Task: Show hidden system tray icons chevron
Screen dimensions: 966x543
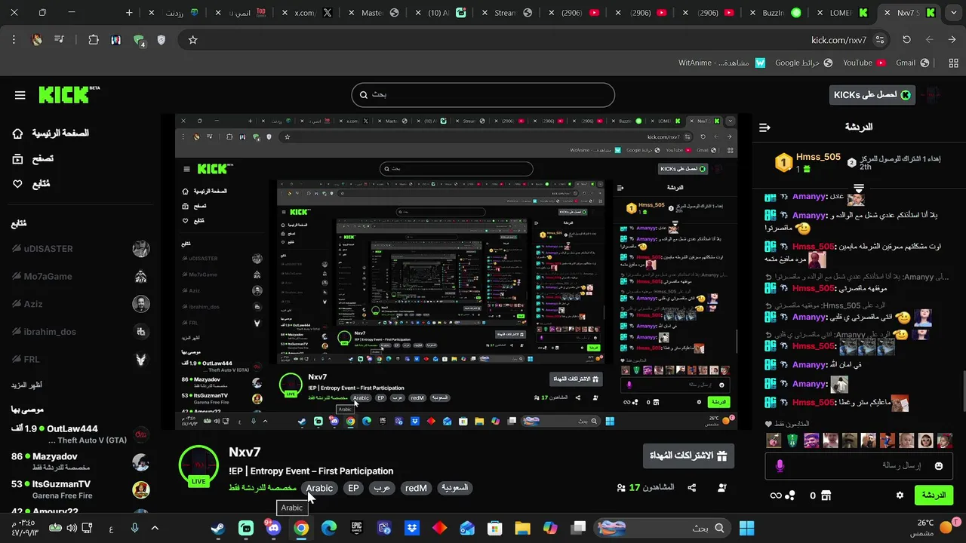Action: [155, 528]
